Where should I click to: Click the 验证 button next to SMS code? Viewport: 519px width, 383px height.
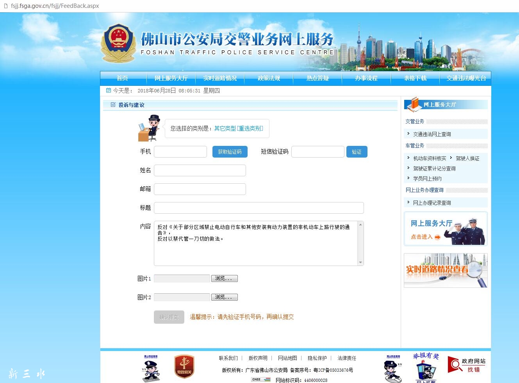[x=357, y=152]
